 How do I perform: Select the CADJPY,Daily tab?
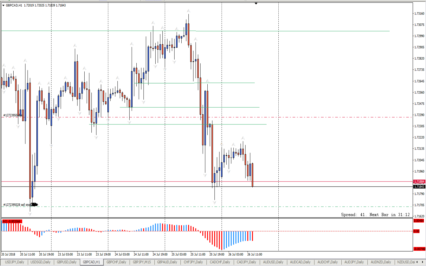pyautogui.click(x=246, y=262)
